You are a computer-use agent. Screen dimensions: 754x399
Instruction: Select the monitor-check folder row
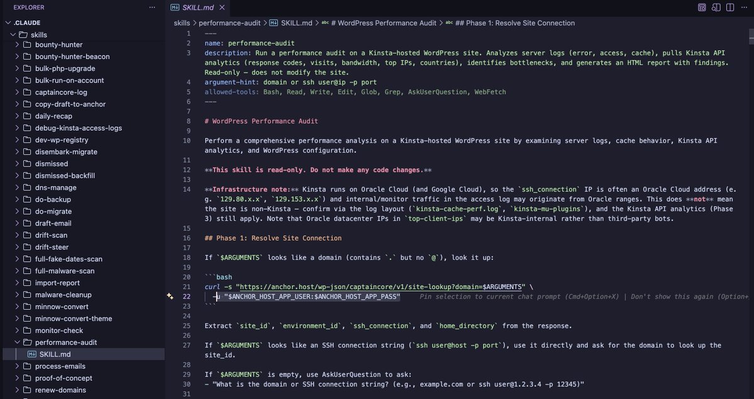(x=82, y=331)
